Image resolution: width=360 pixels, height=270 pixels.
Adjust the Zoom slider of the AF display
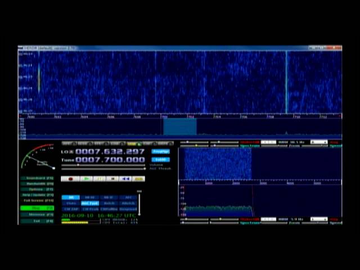(274, 223)
